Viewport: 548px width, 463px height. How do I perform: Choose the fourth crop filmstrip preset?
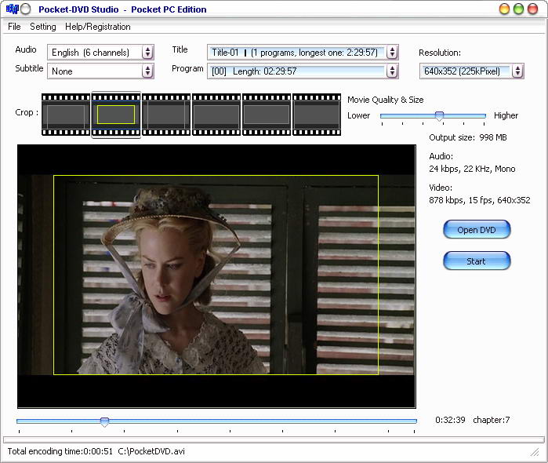coord(216,115)
